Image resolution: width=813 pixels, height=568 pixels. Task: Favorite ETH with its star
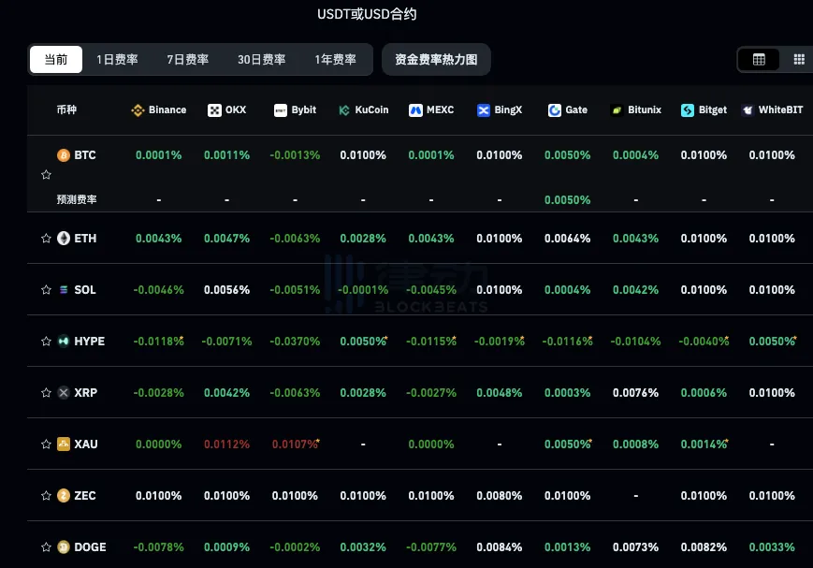click(x=46, y=238)
